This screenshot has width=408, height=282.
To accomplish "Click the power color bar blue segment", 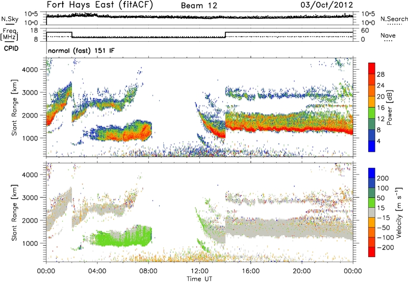I will pyautogui.click(x=372, y=146).
